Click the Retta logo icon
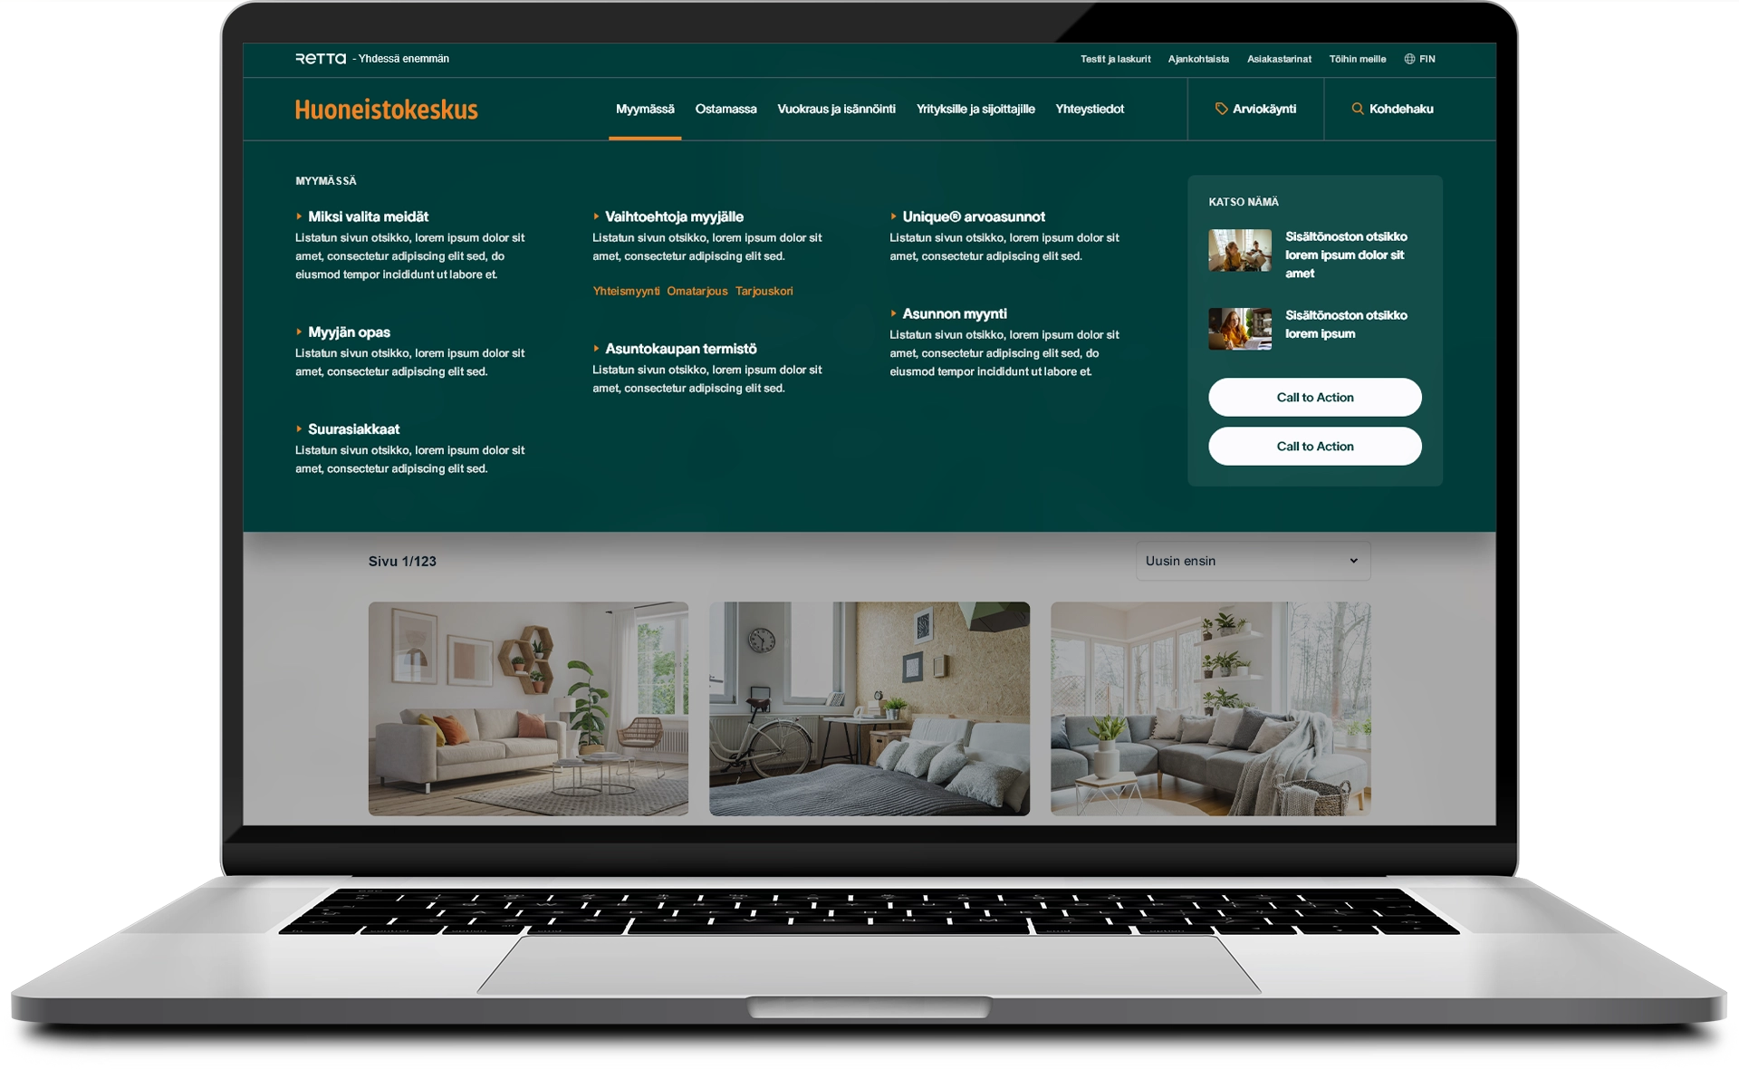Viewport: 1739px width, 1069px height. point(319,58)
